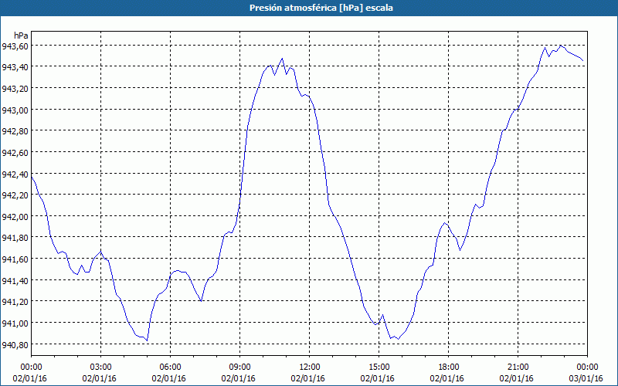Screen dimensions: 618x386
Task: Click the 942,40 axis value
Action: [15, 174]
